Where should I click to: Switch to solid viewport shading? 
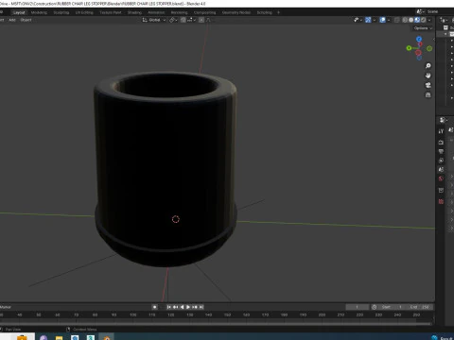tap(411, 20)
